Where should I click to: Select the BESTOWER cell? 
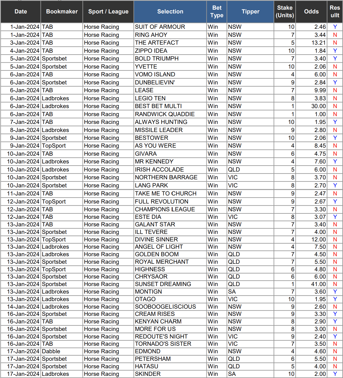[170, 138]
